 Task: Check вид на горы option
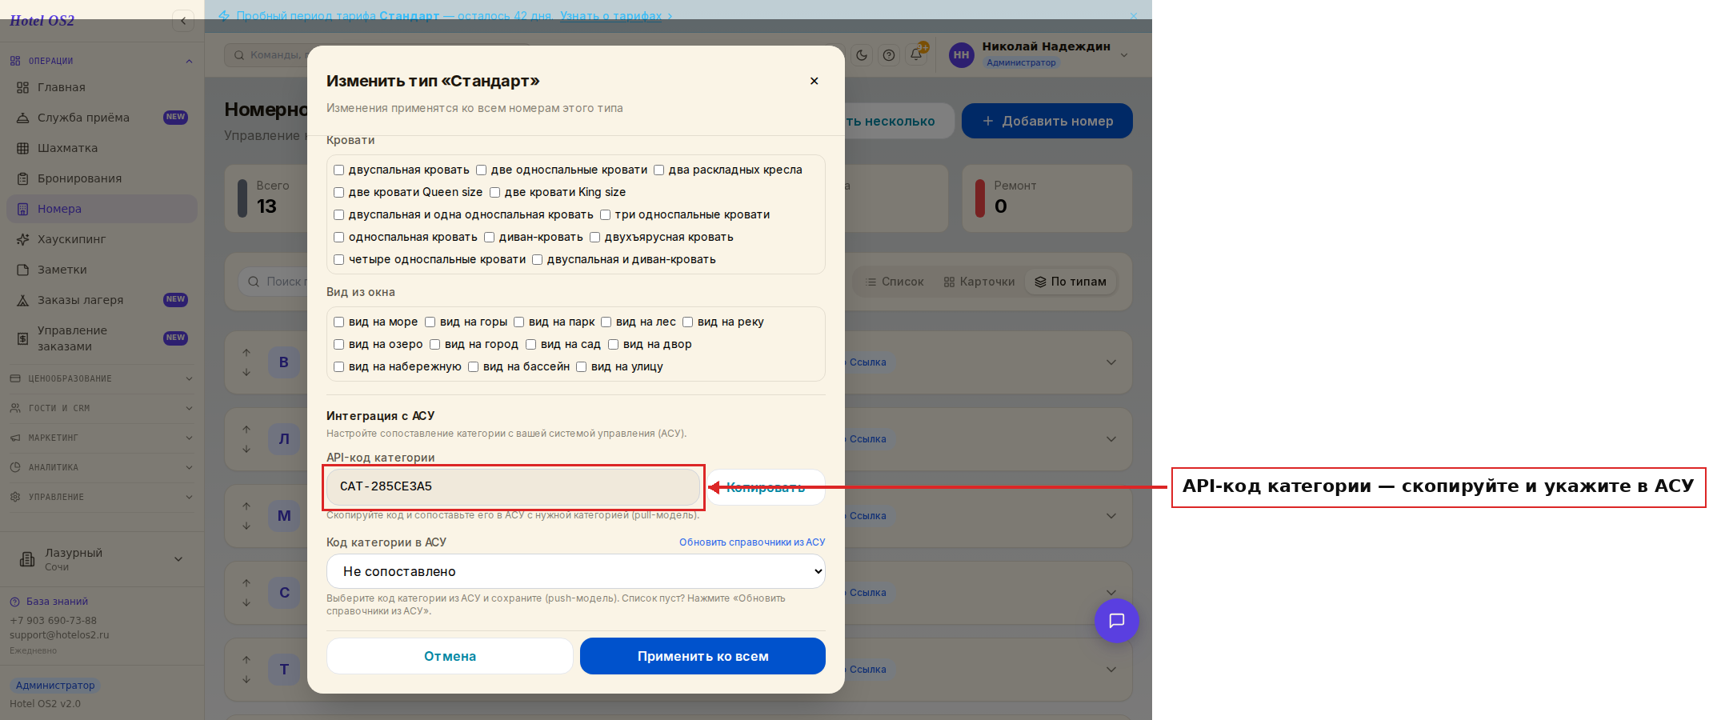(x=430, y=322)
